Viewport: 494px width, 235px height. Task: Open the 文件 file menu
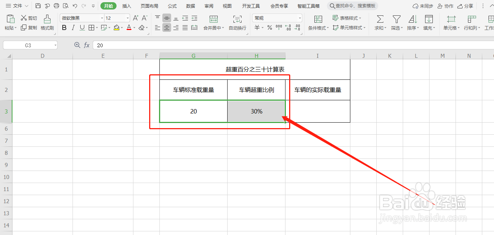click(16, 6)
